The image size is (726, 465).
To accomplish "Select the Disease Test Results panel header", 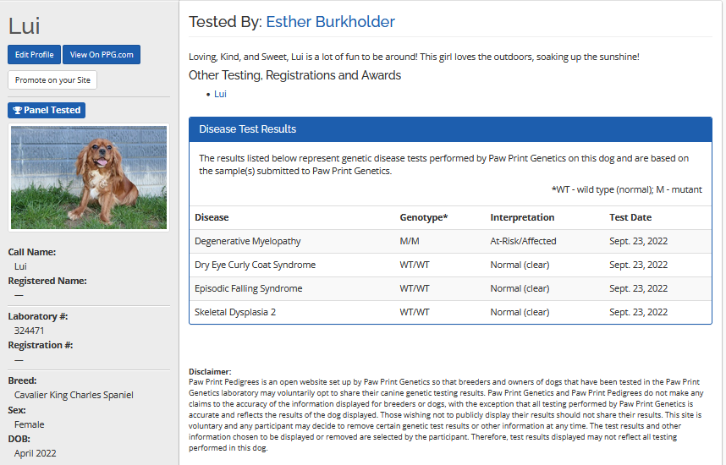I will pos(450,129).
